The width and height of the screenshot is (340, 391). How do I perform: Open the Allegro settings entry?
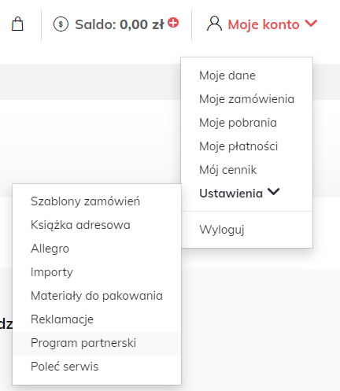50,249
